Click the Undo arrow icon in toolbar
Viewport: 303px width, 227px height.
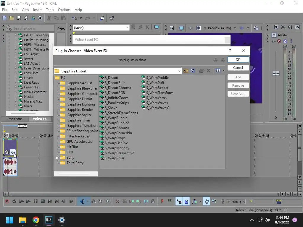[x=74, y=18]
